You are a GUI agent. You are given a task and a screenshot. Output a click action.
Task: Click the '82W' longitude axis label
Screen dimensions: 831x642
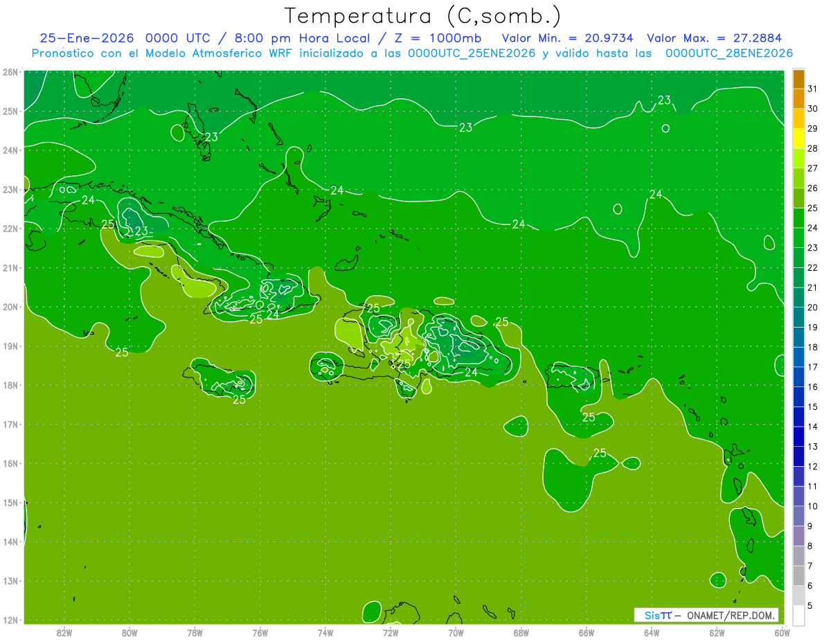[x=64, y=632]
